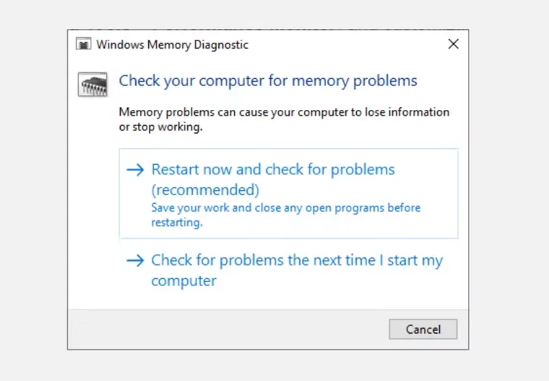Viewport: 549px width, 381px height.
Task: Click the memory chip icon beside the heading
Action: point(90,85)
